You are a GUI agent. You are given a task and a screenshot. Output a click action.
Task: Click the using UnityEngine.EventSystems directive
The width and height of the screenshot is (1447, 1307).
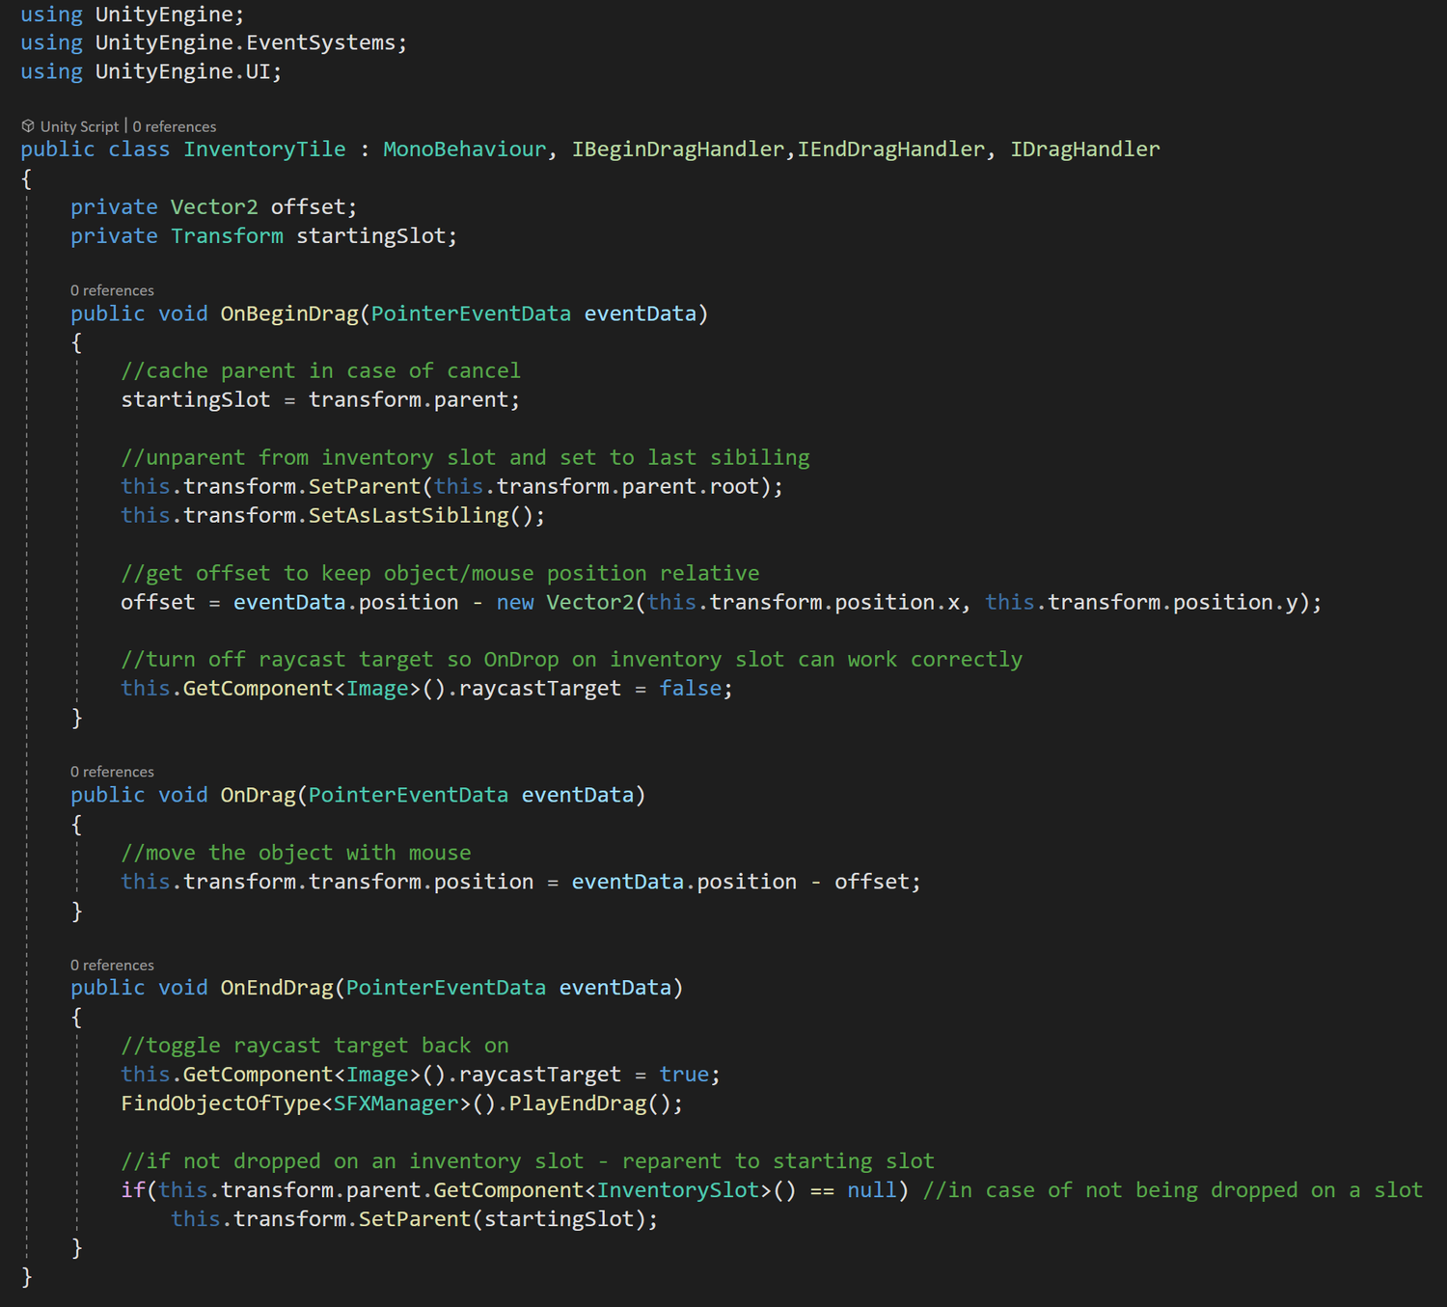(212, 41)
